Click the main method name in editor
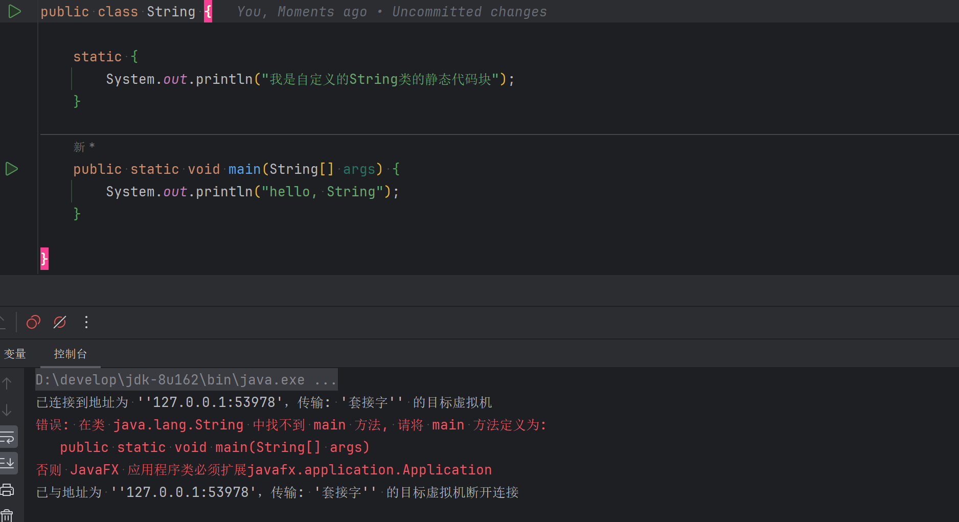Image resolution: width=959 pixels, height=522 pixels. click(x=244, y=169)
